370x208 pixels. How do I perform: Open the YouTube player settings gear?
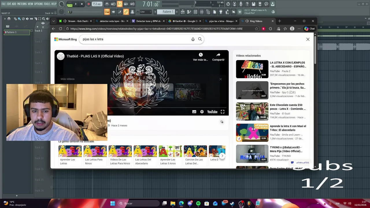[202, 112]
